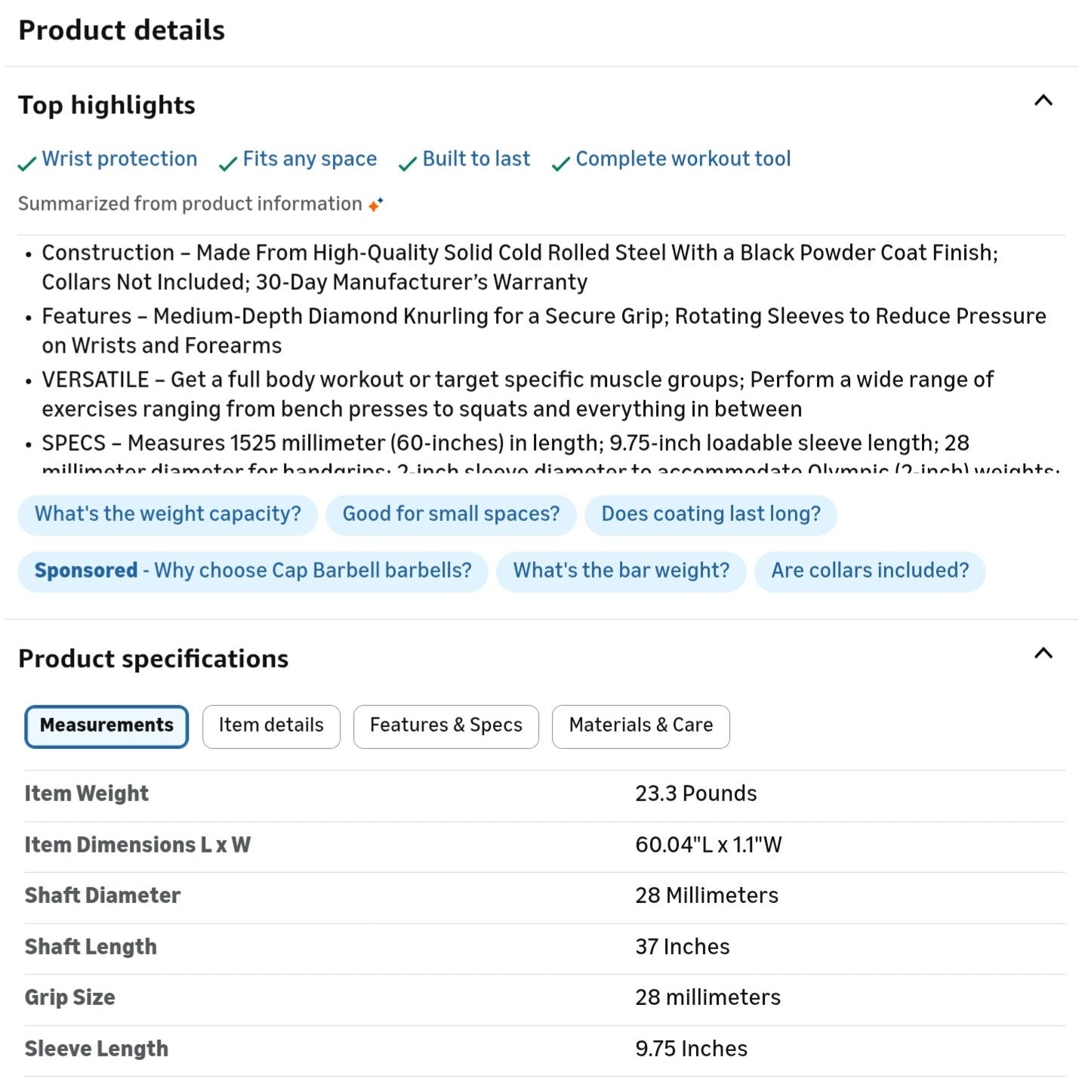
Task: Switch to Features & Specs tab
Action: tap(445, 726)
